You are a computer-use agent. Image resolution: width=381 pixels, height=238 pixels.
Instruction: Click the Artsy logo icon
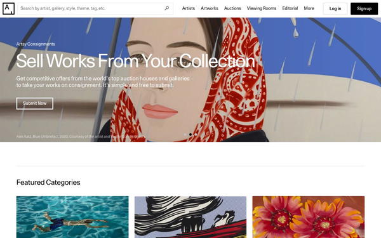pyautogui.click(x=8, y=8)
